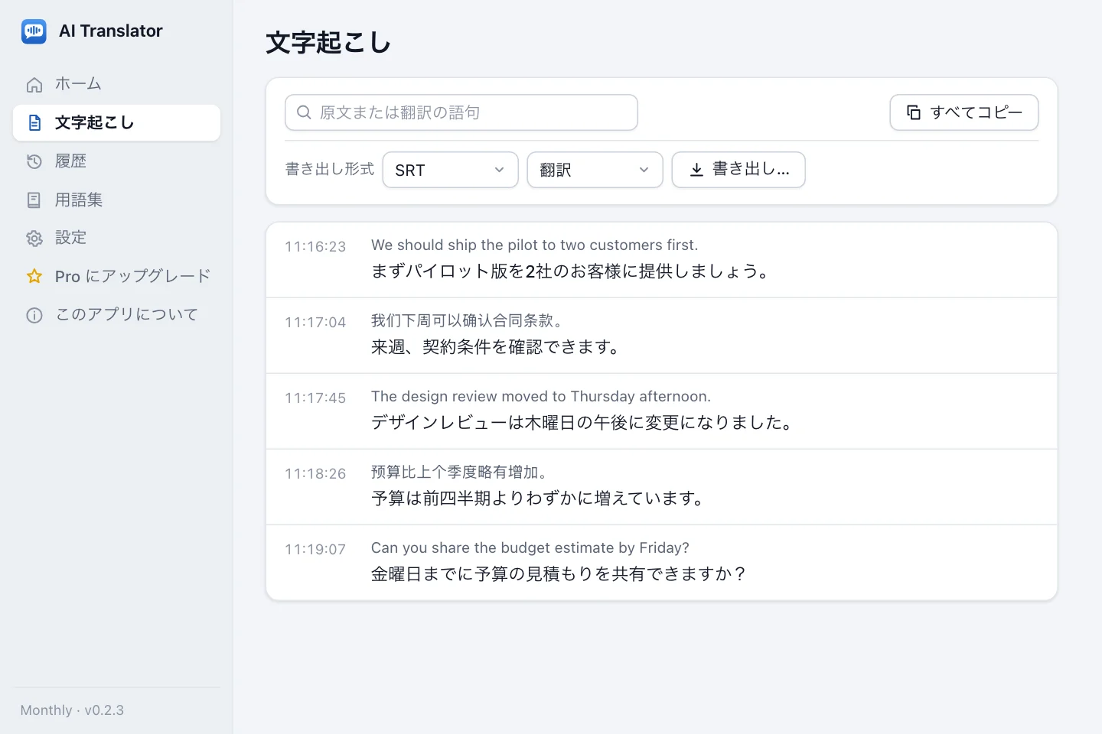Image resolution: width=1102 pixels, height=734 pixels.
Task: Click the info icon beside このアプリについて
Action: click(x=34, y=315)
